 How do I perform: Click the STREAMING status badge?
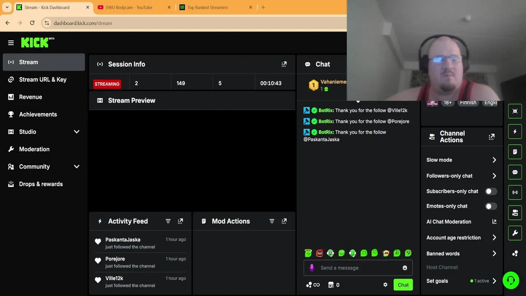(107, 84)
